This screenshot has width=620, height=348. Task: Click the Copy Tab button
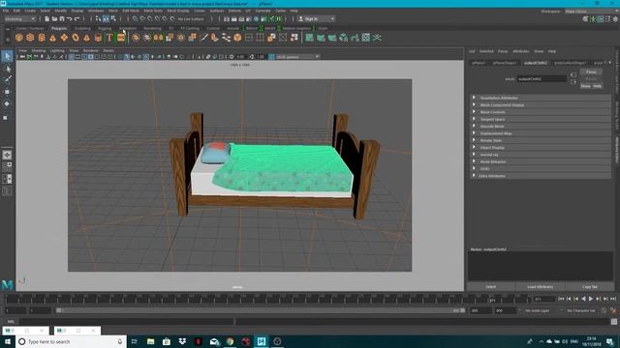(x=590, y=287)
